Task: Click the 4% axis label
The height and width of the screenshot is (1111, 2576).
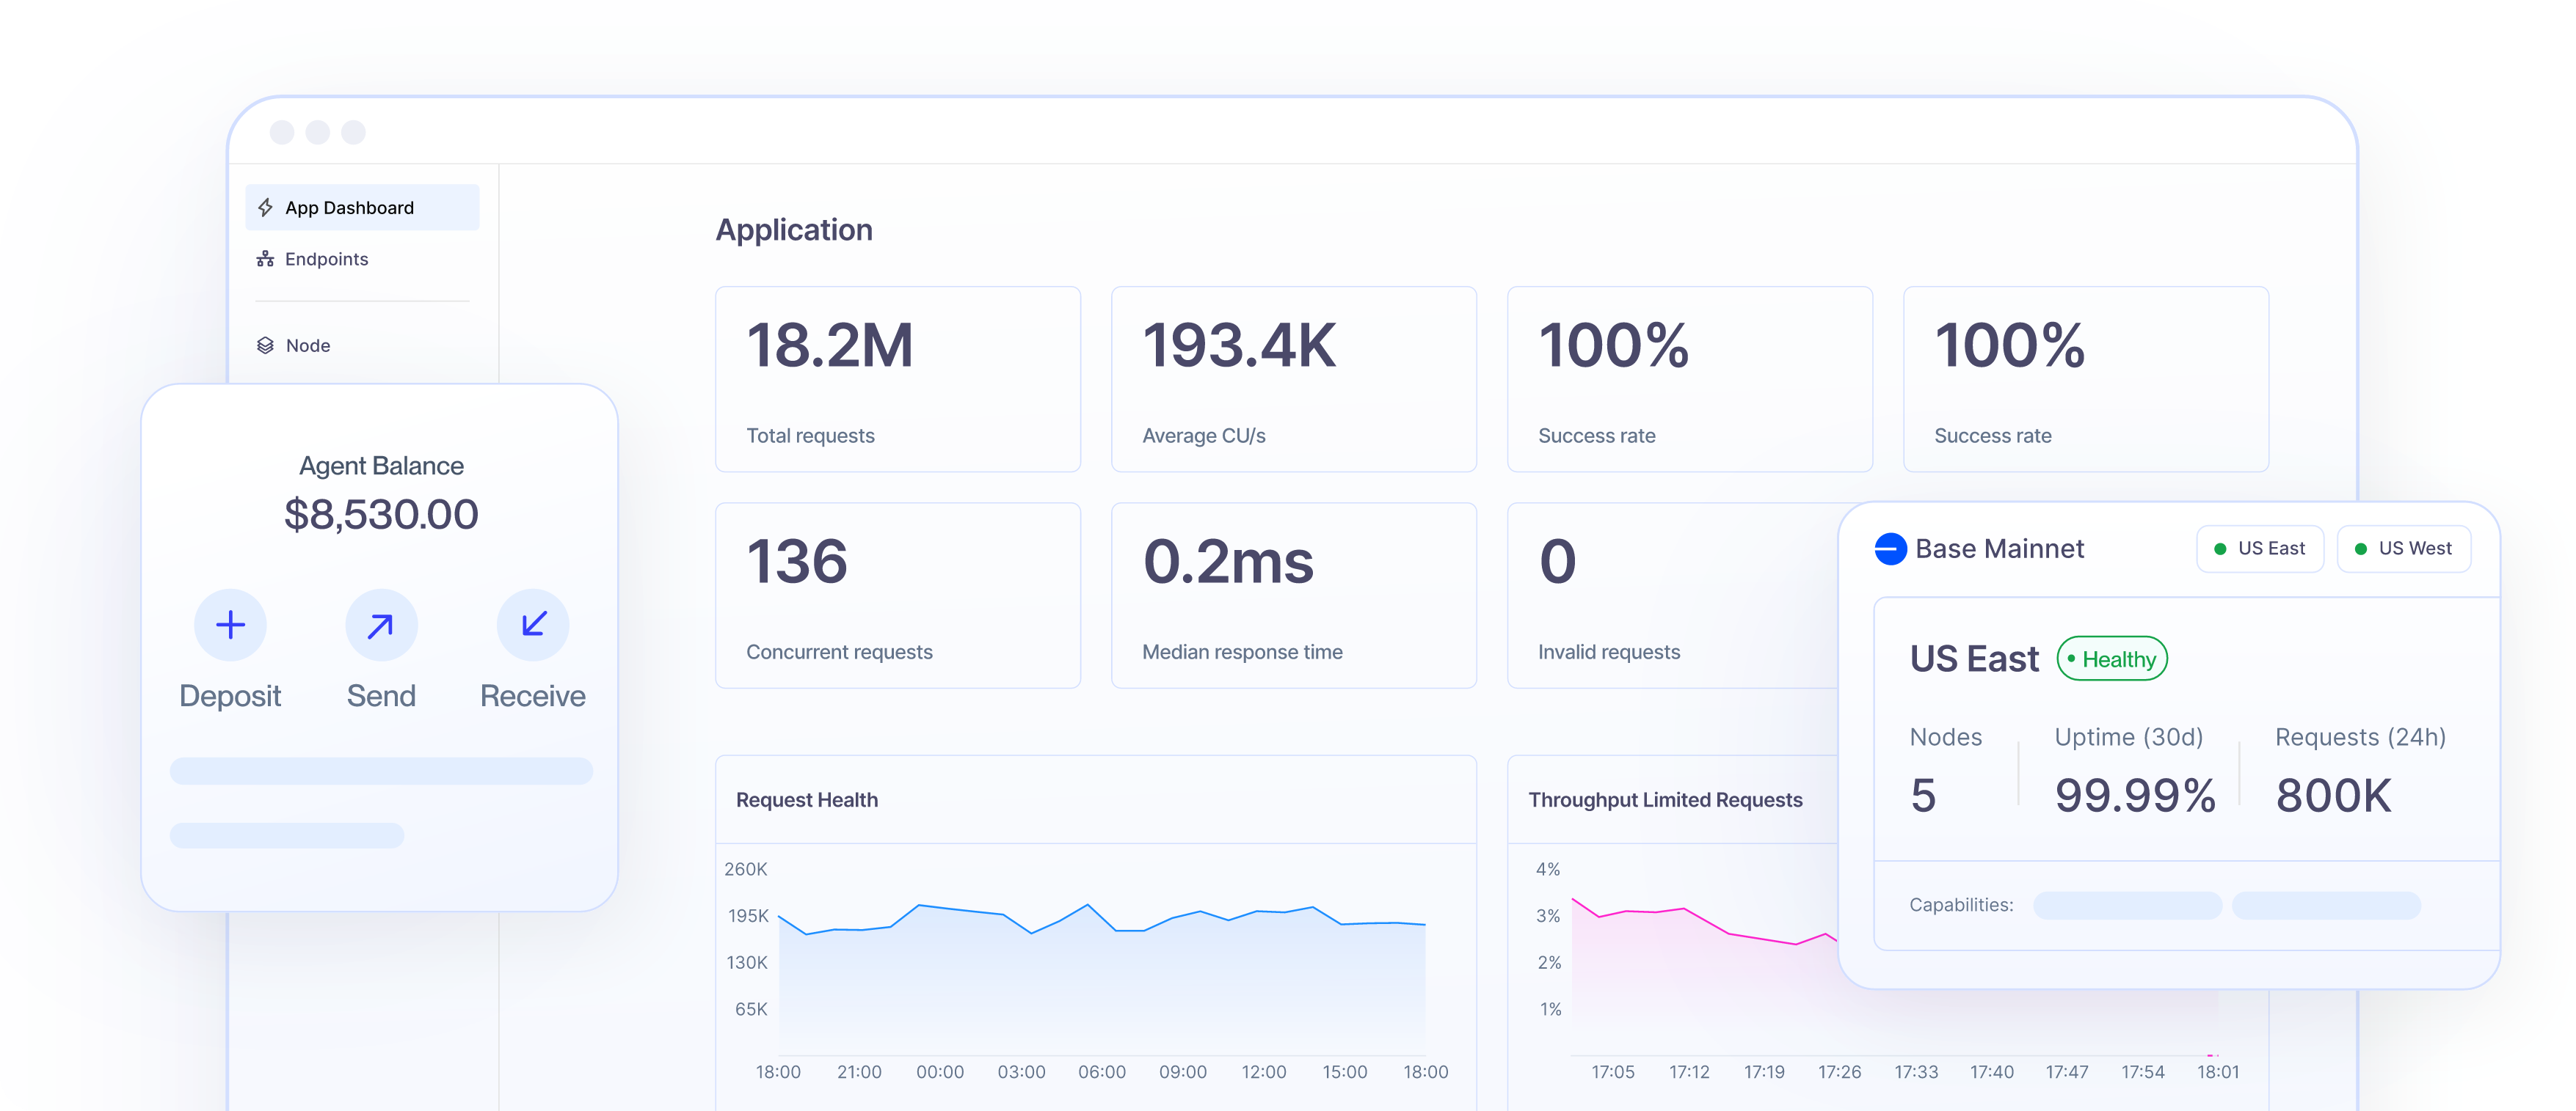Action: [1548, 869]
